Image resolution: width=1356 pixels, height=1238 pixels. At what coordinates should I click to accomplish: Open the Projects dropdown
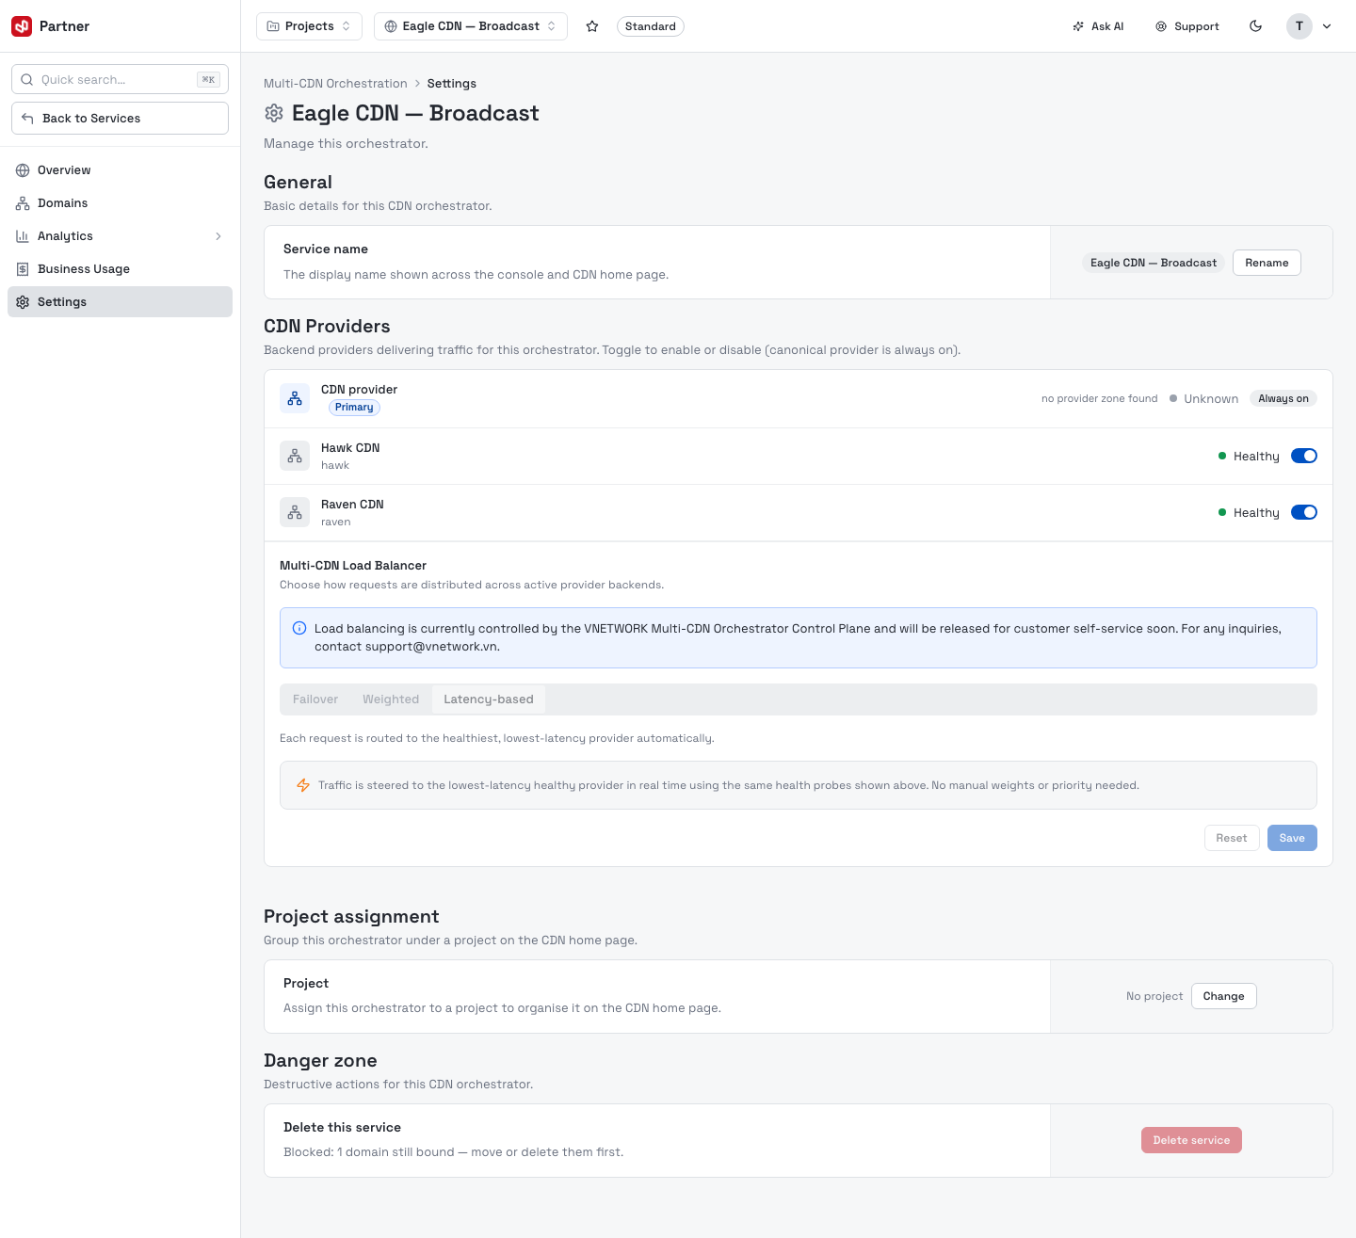click(310, 26)
